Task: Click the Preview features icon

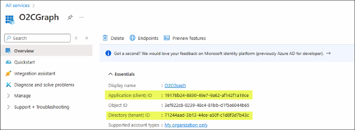Action: coord(167,38)
